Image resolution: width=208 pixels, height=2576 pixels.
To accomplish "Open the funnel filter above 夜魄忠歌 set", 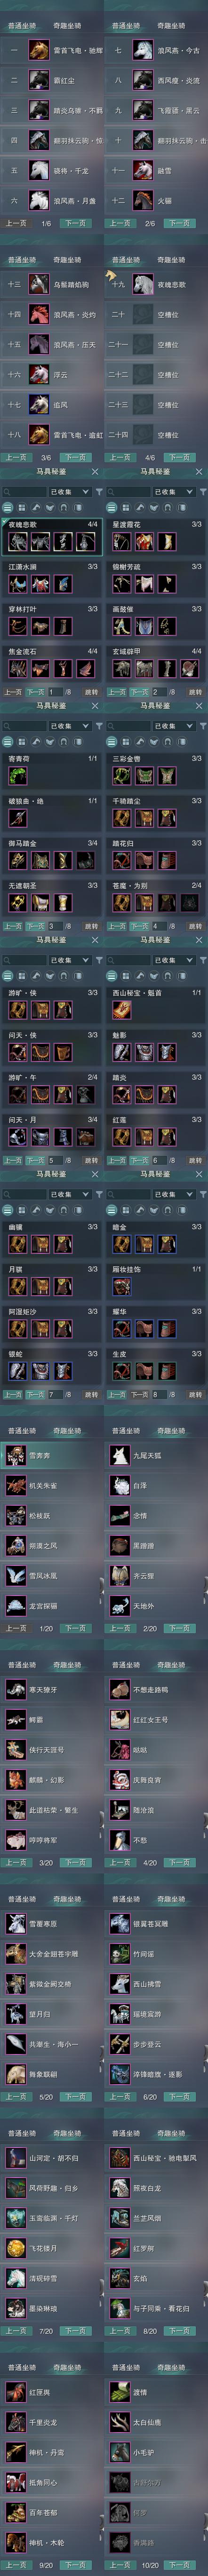I will click(98, 492).
